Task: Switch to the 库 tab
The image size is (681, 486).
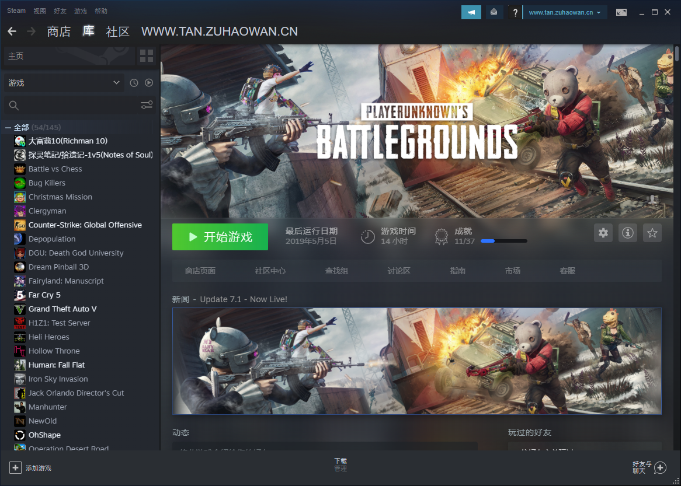Action: (89, 32)
